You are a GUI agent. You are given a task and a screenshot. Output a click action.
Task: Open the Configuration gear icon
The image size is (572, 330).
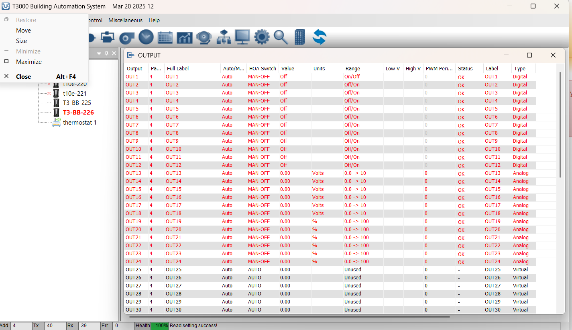pyautogui.click(x=262, y=37)
